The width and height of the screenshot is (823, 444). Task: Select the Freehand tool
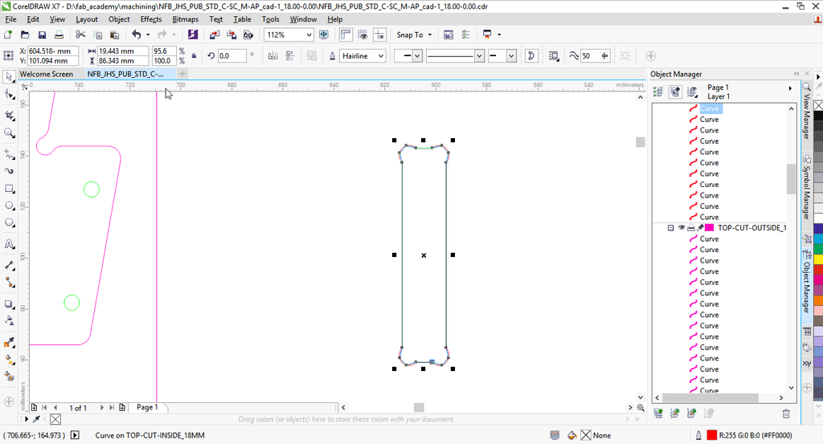tap(9, 154)
